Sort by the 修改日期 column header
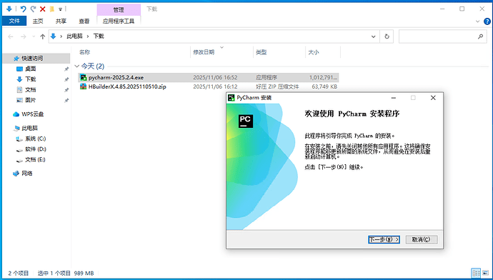The width and height of the screenshot is (493, 280). pos(204,52)
